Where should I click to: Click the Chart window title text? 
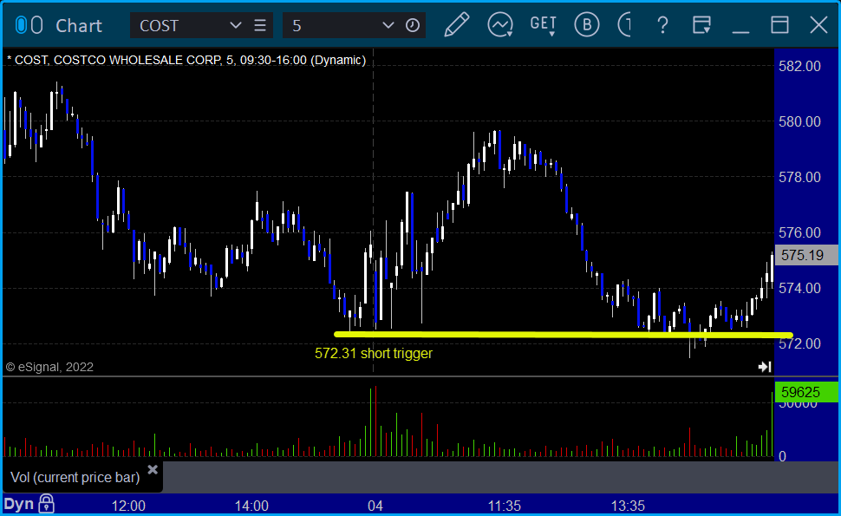79,26
